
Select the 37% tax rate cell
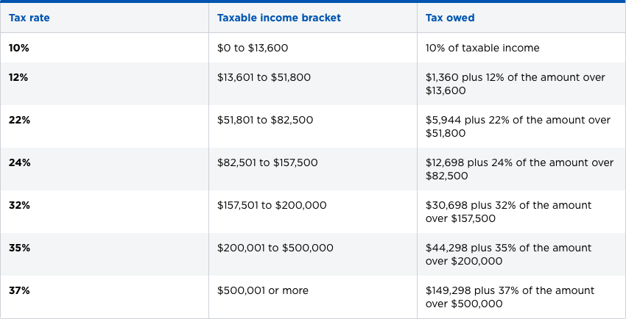pyautogui.click(x=19, y=290)
